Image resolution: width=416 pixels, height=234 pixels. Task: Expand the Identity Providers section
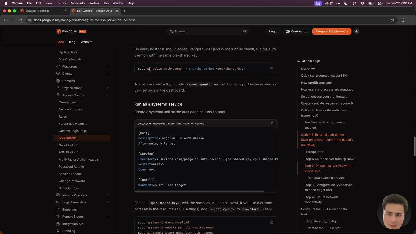pyautogui.click(x=82, y=195)
